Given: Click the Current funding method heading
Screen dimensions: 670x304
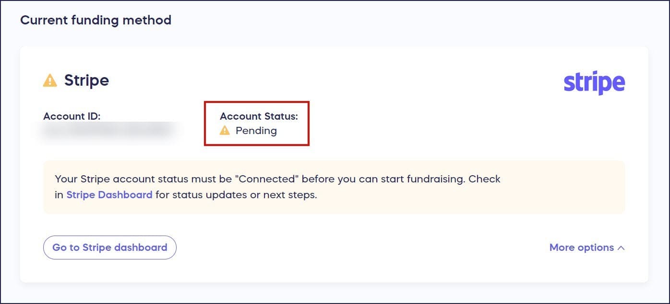Looking at the screenshot, I should click(x=96, y=20).
